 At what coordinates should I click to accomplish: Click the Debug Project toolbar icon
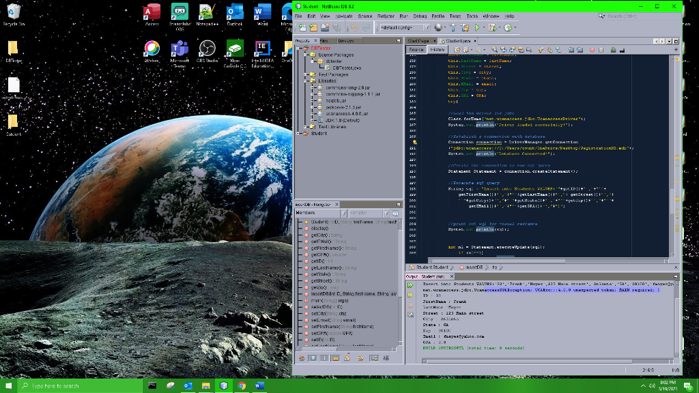click(491, 27)
